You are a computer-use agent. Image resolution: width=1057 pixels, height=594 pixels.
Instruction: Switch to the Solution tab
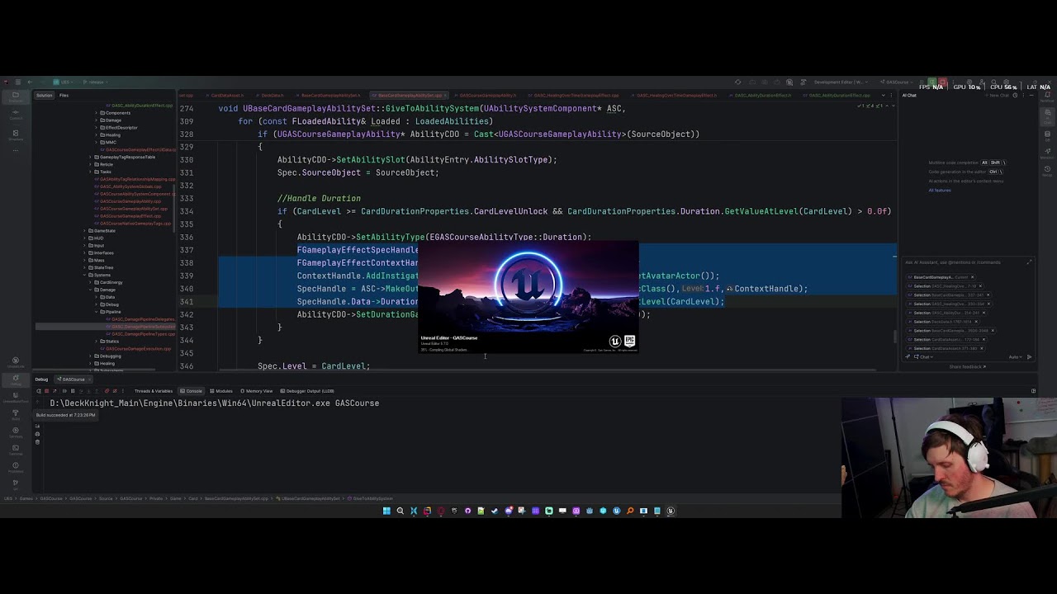coord(44,95)
